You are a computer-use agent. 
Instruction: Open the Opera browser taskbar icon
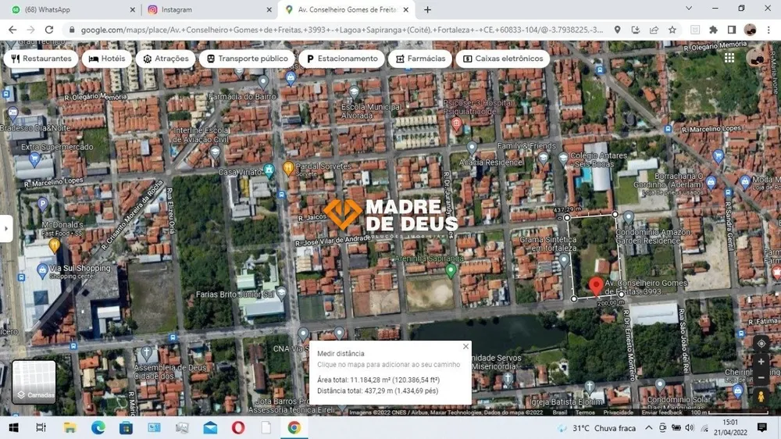click(238, 428)
